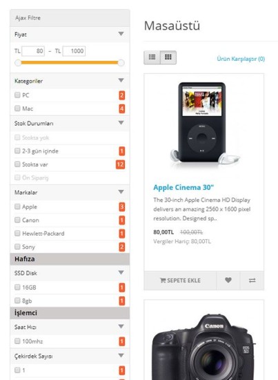Click the 12 badge beside Stokta var
Image resolution: width=278 pixels, height=380 pixels.
click(120, 164)
